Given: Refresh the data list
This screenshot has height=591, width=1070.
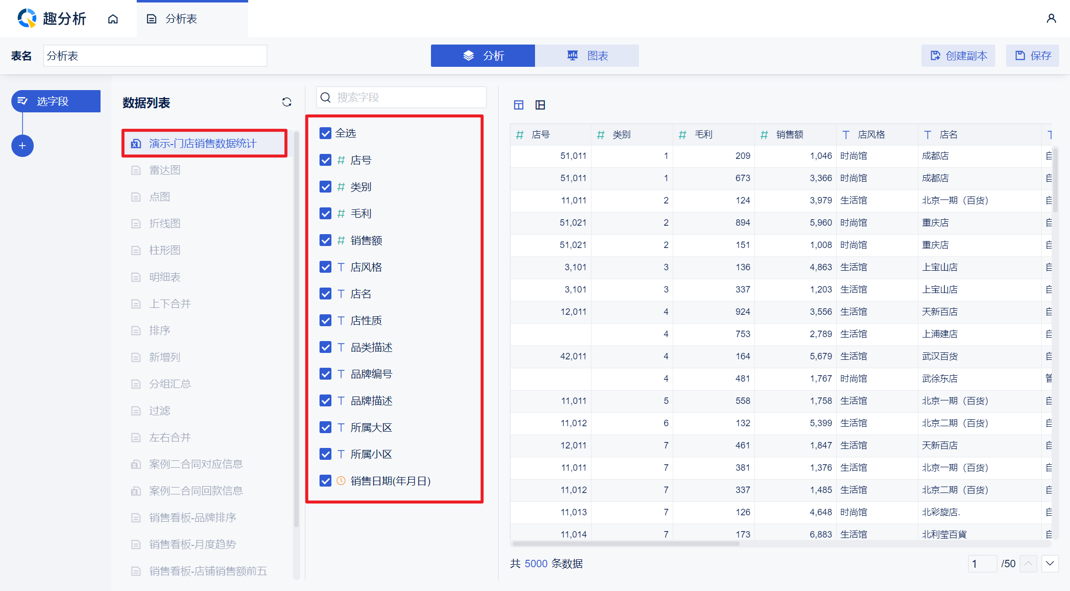Looking at the screenshot, I should pyautogui.click(x=286, y=102).
